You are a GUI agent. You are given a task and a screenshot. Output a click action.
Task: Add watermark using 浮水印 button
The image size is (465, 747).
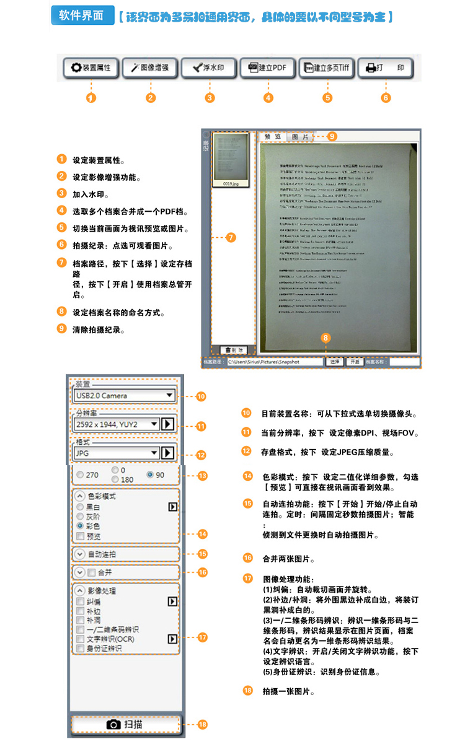(x=209, y=68)
